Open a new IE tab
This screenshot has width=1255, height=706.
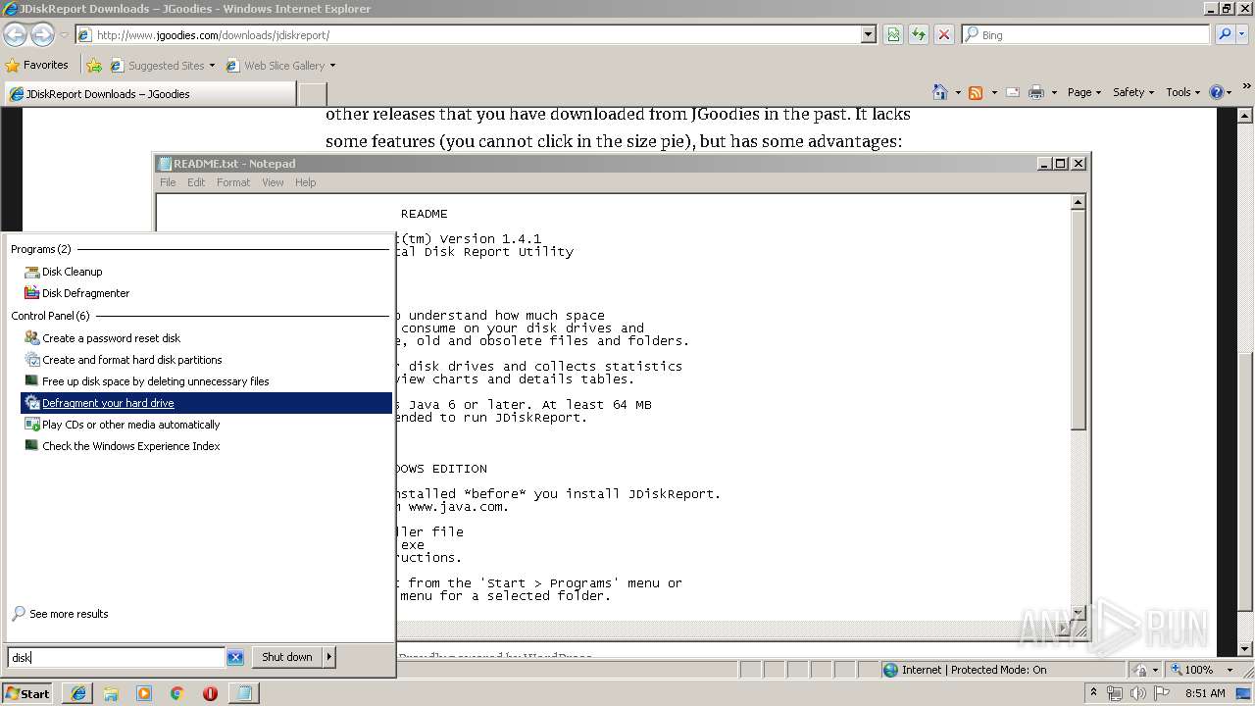tap(312, 94)
